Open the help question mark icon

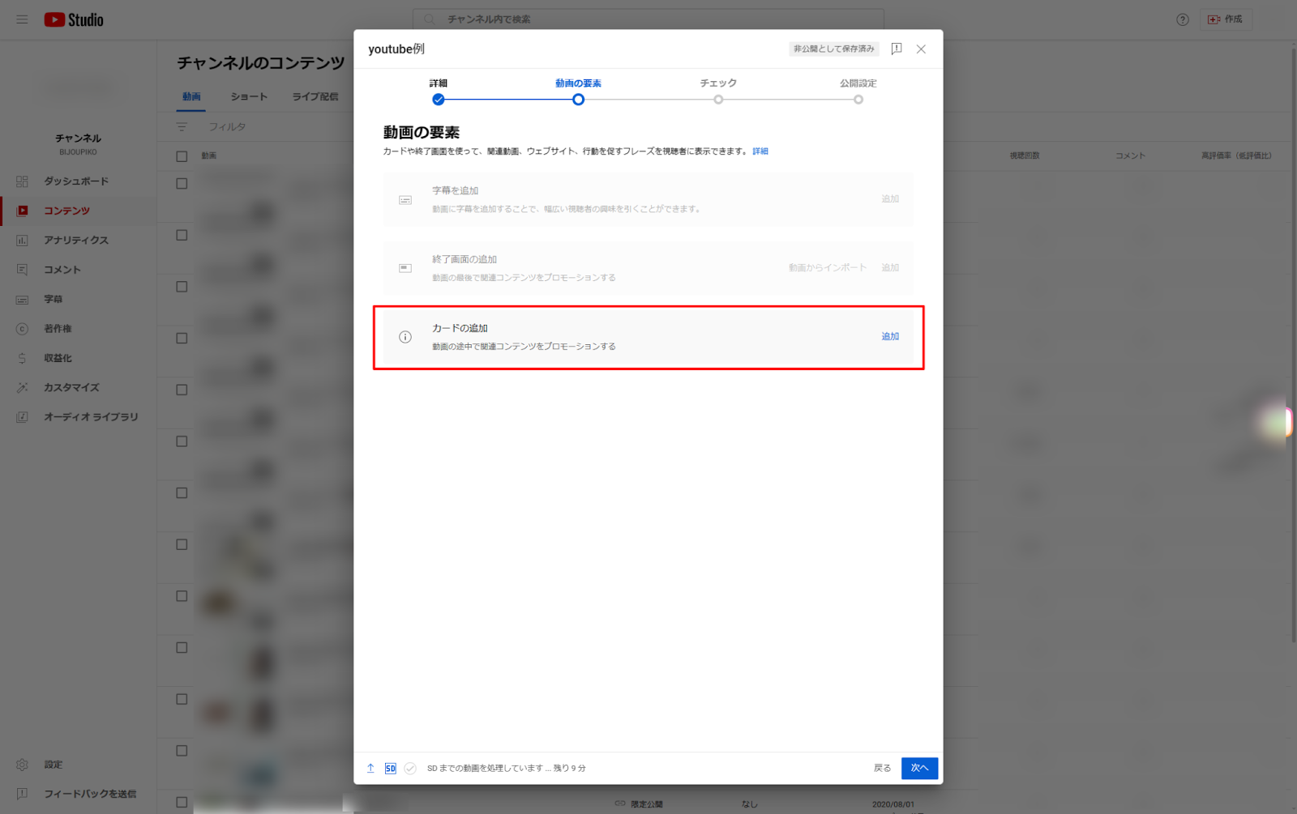click(1183, 19)
